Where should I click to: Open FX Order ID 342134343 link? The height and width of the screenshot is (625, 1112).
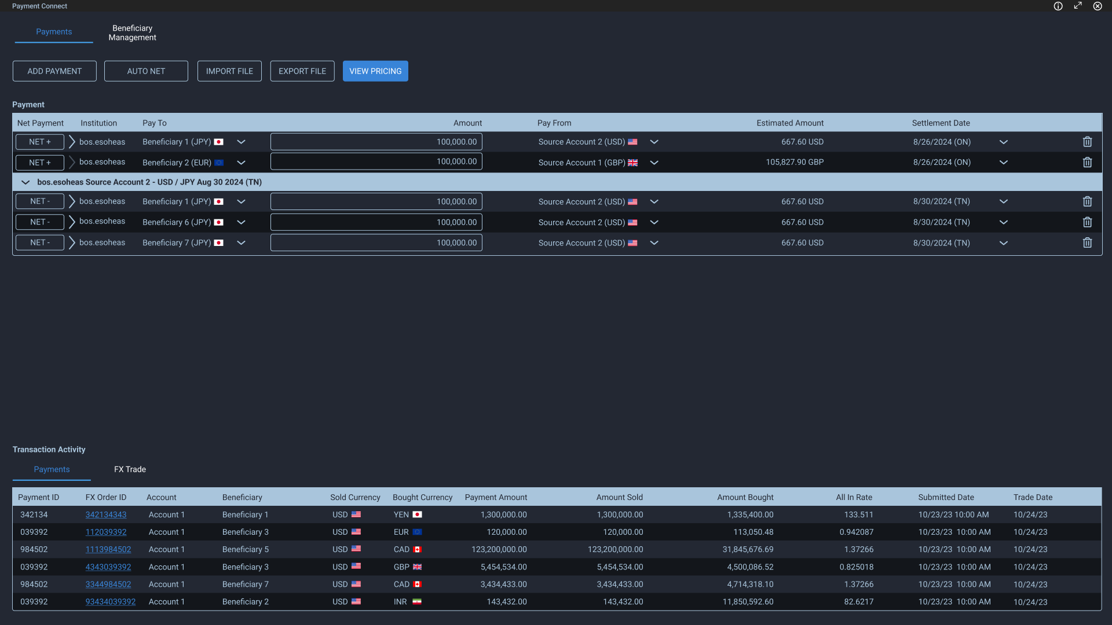tap(105, 514)
